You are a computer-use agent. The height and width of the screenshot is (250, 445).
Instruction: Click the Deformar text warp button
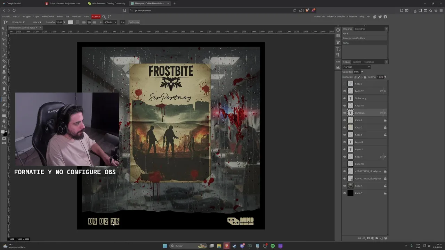134,22
